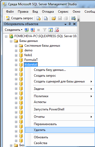Choose Создать базу данных... from context menu

click(60, 70)
